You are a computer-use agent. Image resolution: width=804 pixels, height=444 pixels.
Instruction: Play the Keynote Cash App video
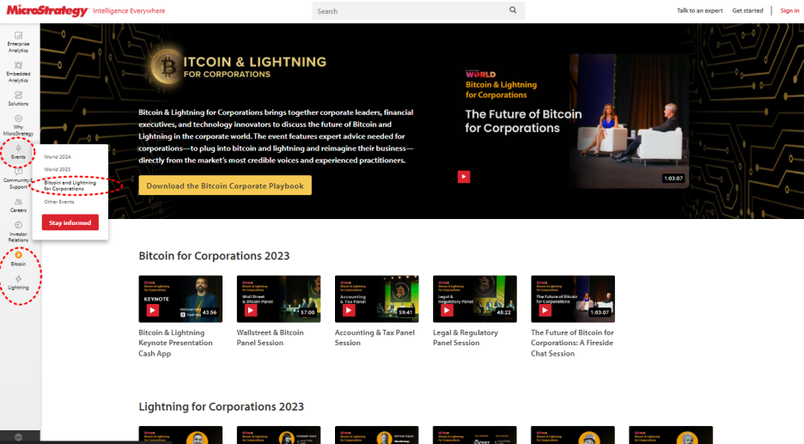click(x=152, y=310)
